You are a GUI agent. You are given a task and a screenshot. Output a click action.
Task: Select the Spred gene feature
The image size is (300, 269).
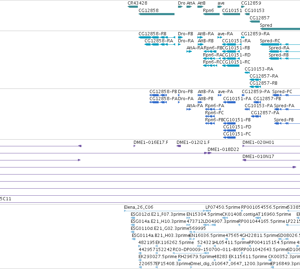[x=280, y=29]
